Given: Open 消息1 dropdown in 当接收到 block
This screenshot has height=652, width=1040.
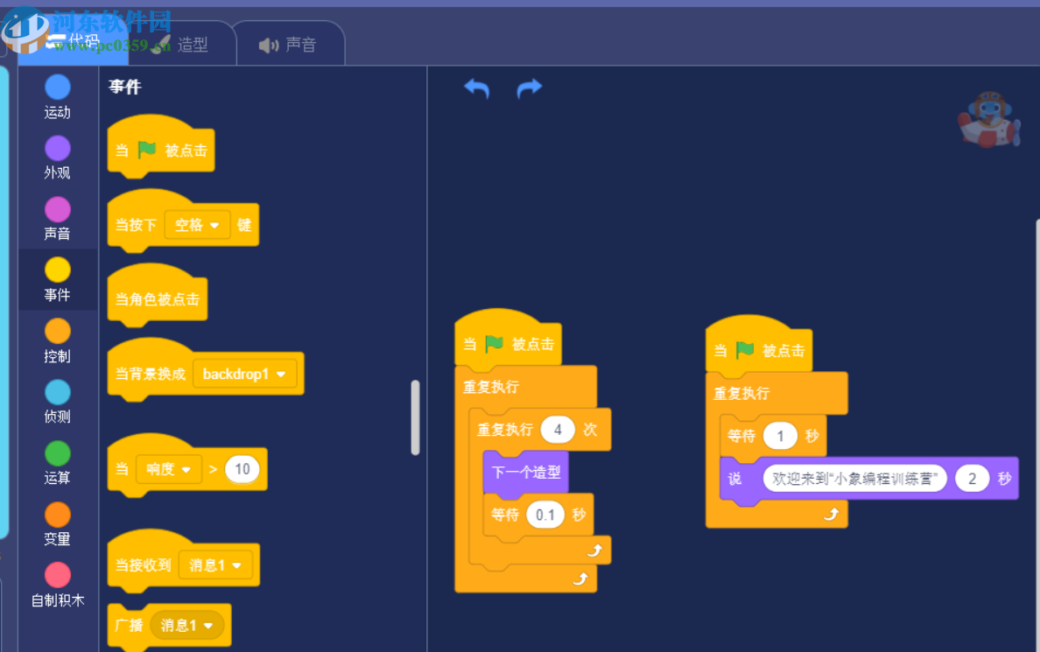Looking at the screenshot, I should (215, 565).
